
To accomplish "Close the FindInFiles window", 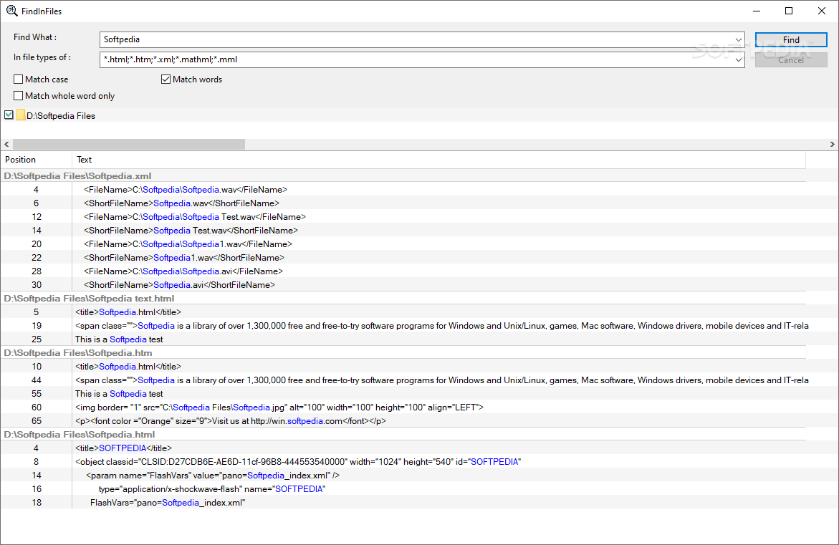I will (x=822, y=11).
